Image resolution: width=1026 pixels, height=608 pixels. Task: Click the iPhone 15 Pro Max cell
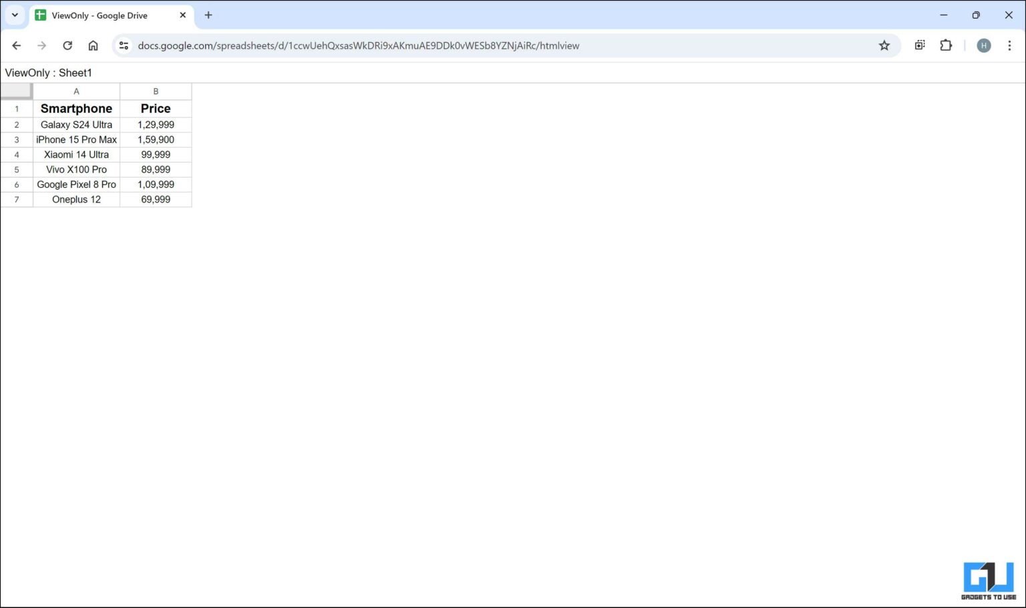76,140
